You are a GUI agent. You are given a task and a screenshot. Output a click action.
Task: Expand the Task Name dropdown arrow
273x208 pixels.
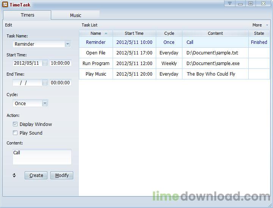[67, 44]
